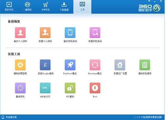The height and width of the screenshot is (120, 166).
Task: Open the ADB命令行 tool icon
Action: pyautogui.click(x=45, y=88)
